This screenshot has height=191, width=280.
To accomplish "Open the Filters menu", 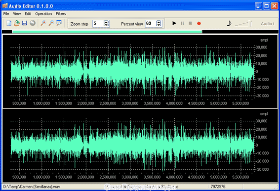I will coord(61,14).
